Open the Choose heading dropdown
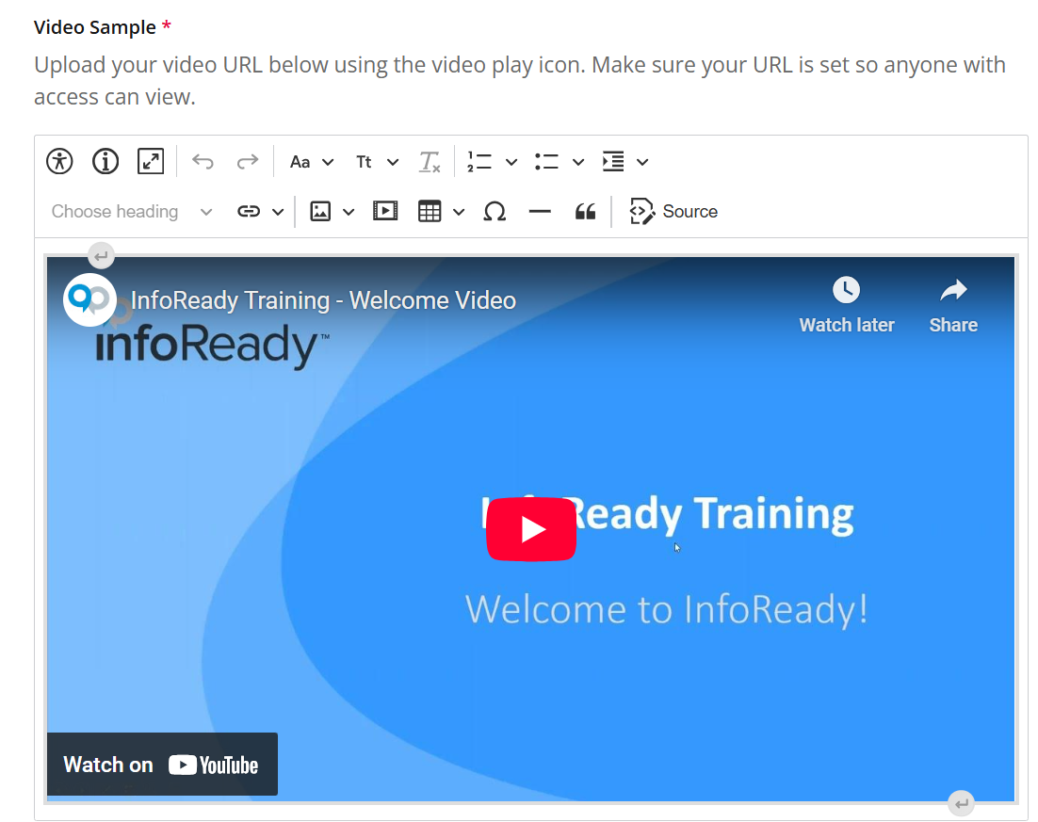The width and height of the screenshot is (1038, 822). click(132, 212)
